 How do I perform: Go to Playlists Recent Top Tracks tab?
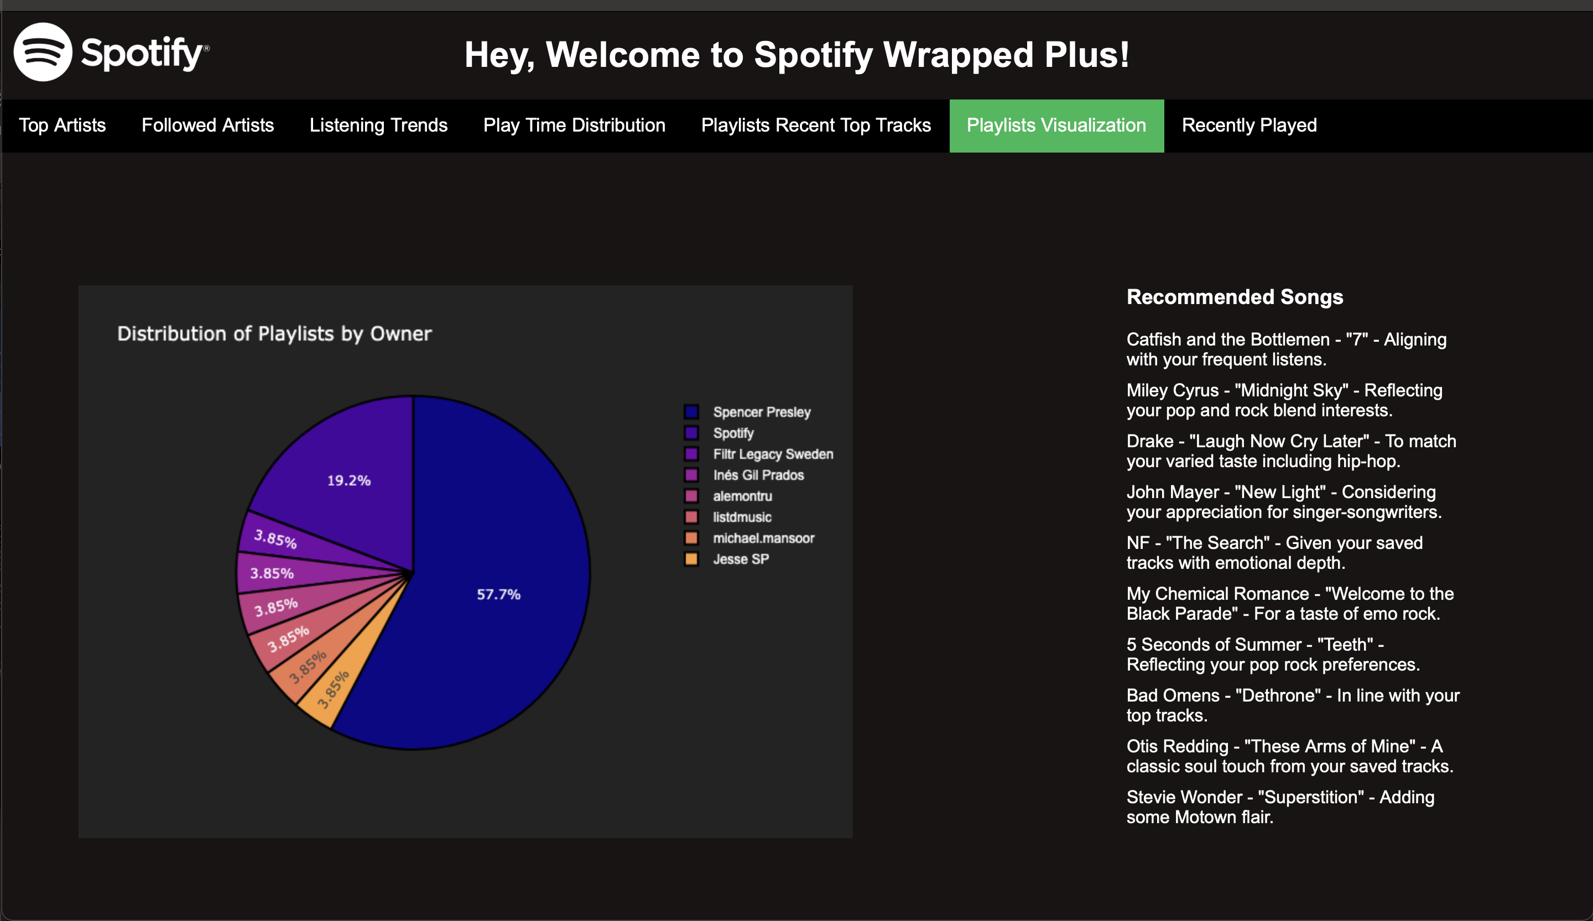[x=815, y=125]
